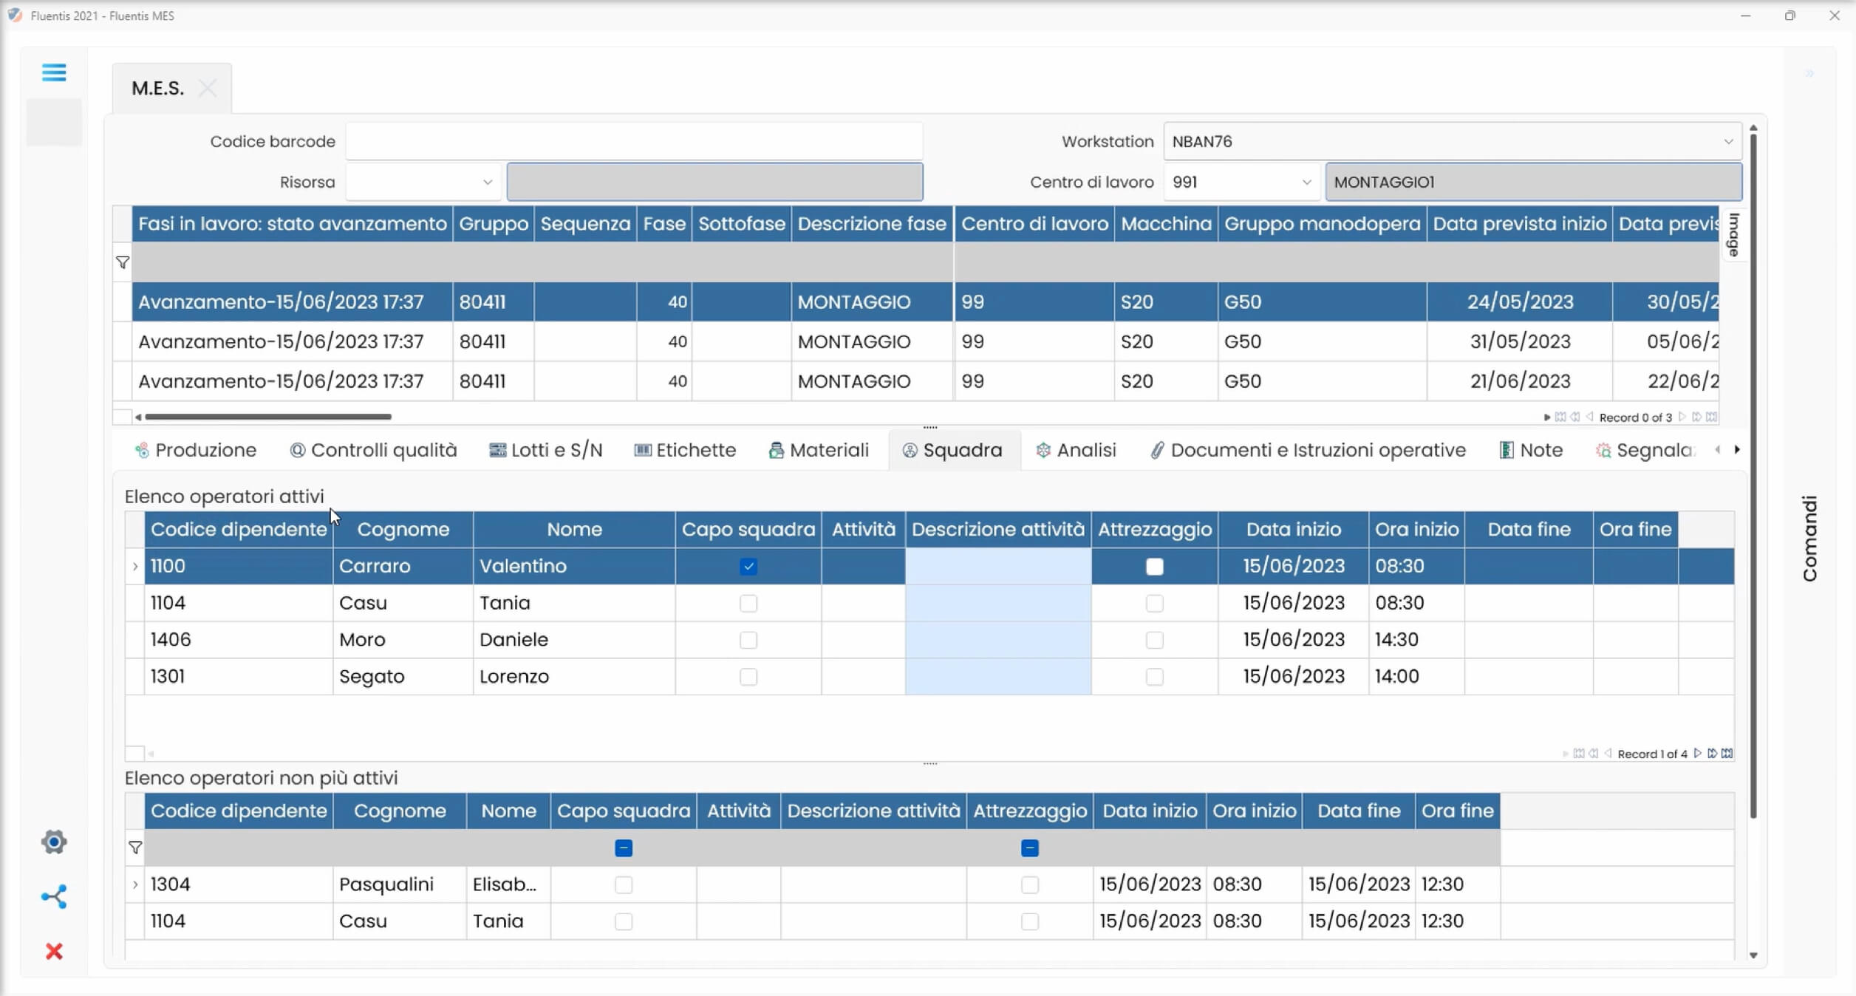Go to next record in phases grid navigator

(x=1682, y=417)
